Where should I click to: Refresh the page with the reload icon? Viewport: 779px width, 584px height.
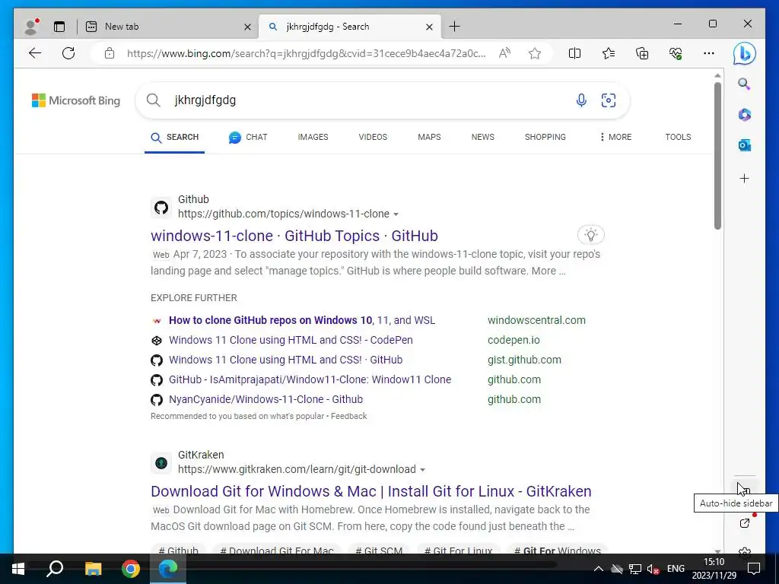point(68,53)
